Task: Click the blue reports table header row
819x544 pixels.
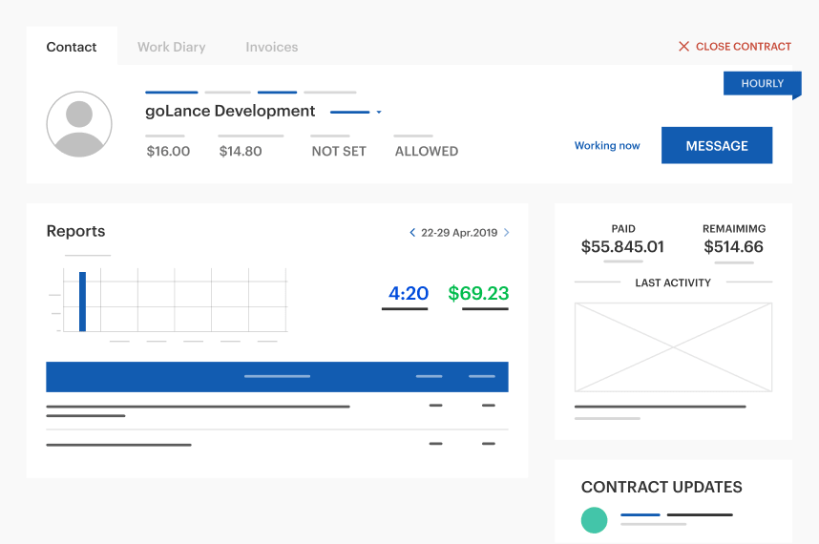Action: tap(277, 376)
